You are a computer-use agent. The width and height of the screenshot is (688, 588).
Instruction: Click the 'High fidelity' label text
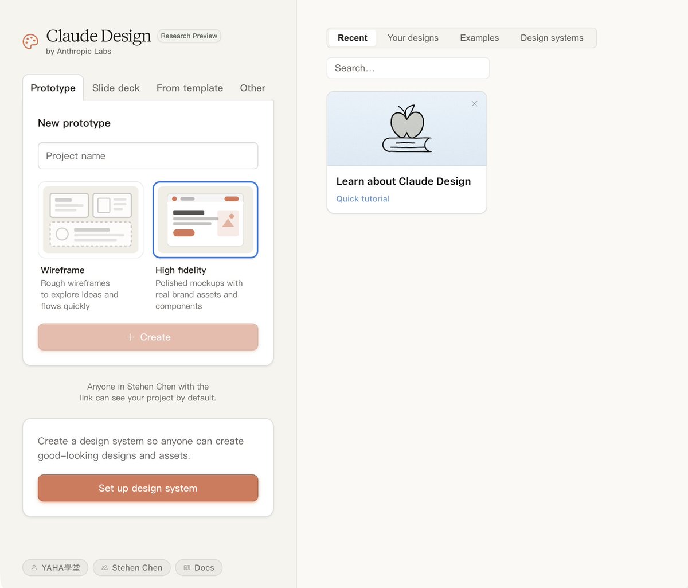tap(181, 270)
